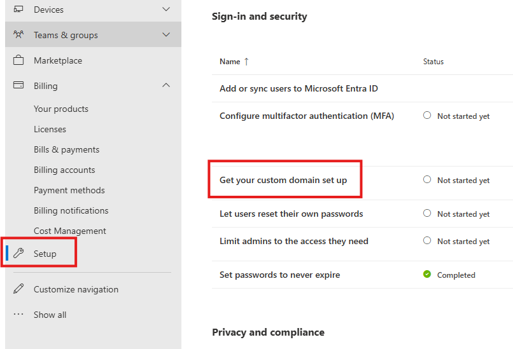Click the status circle for Configure multifactor authentication
Screen dimensions: 513x349
(x=427, y=116)
